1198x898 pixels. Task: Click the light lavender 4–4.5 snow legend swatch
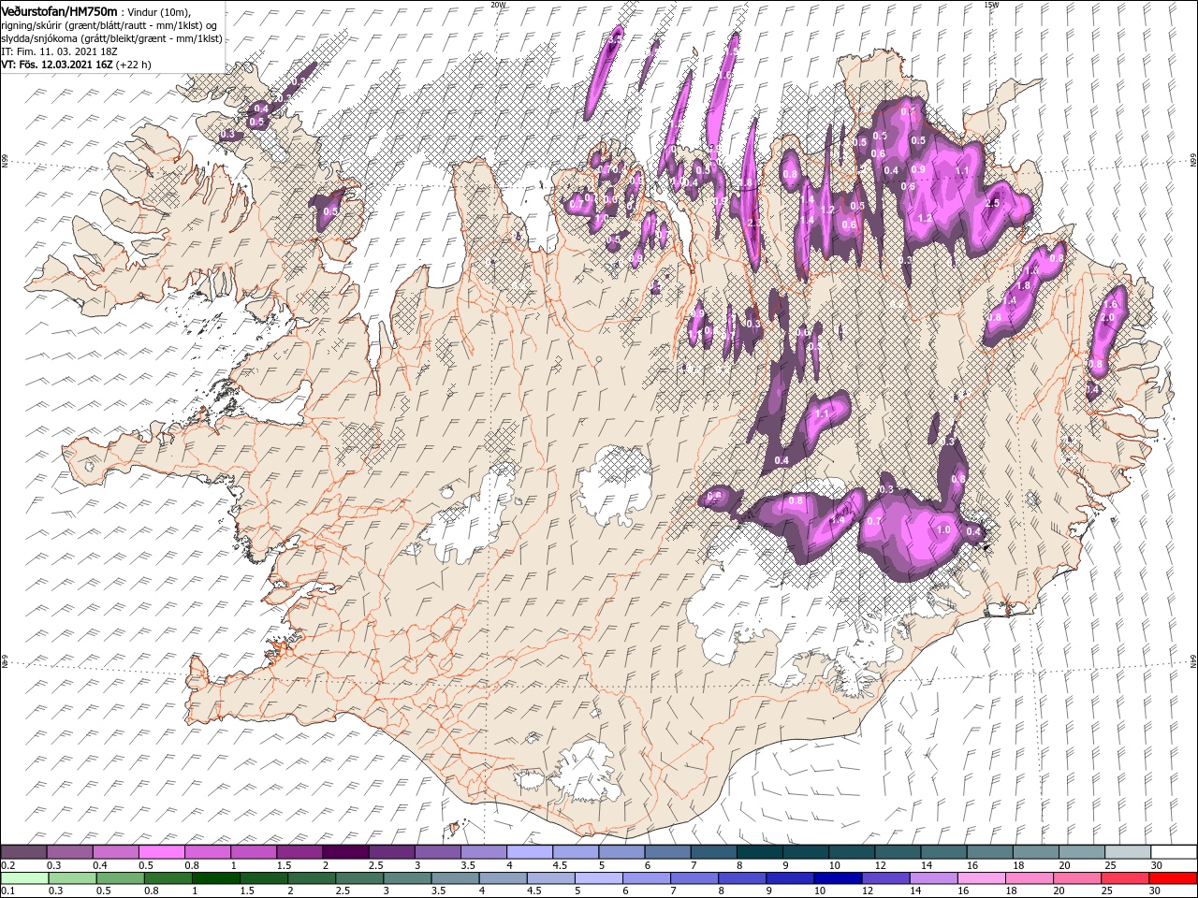(530, 851)
